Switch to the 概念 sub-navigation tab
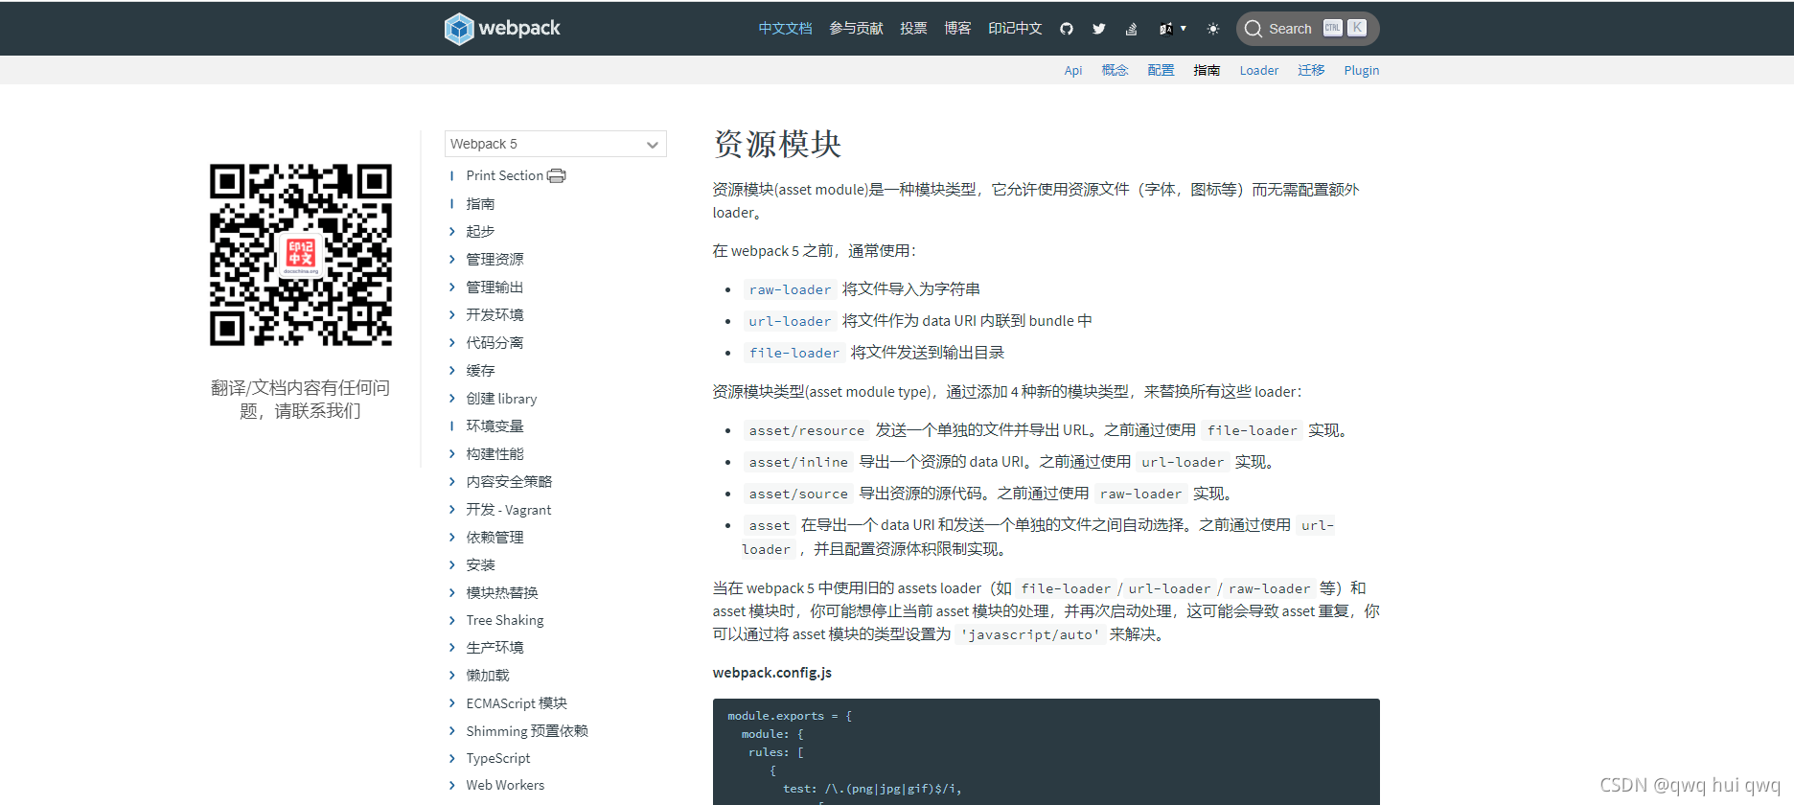This screenshot has width=1794, height=805. [x=1115, y=70]
